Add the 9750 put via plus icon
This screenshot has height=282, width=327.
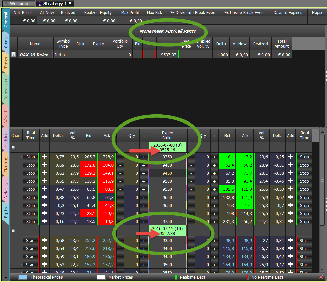point(290,221)
